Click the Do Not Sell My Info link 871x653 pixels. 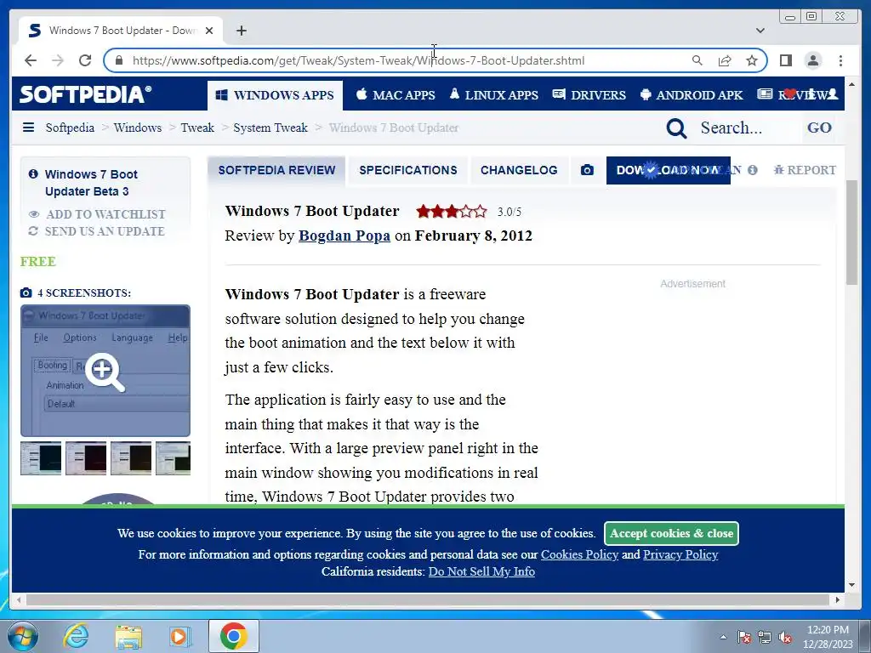click(481, 572)
